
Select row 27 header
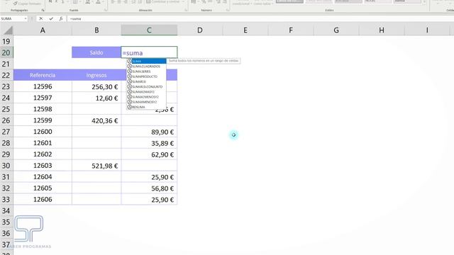pyautogui.click(x=6, y=132)
